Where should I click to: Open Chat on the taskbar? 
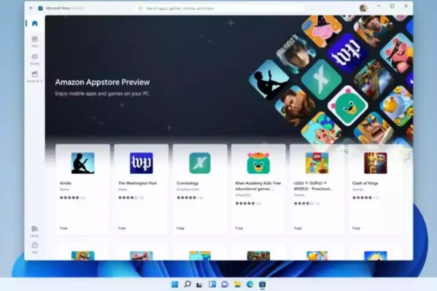[225, 284]
